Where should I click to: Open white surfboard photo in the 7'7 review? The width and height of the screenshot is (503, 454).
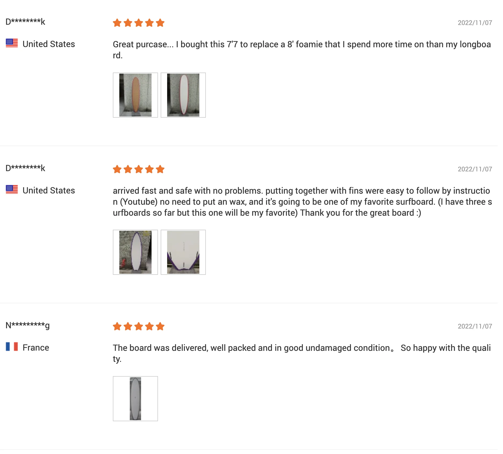(183, 95)
